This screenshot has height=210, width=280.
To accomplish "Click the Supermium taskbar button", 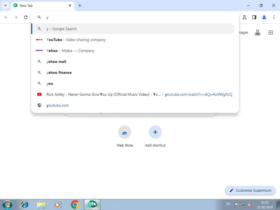I will pyautogui.click(x=92, y=205).
